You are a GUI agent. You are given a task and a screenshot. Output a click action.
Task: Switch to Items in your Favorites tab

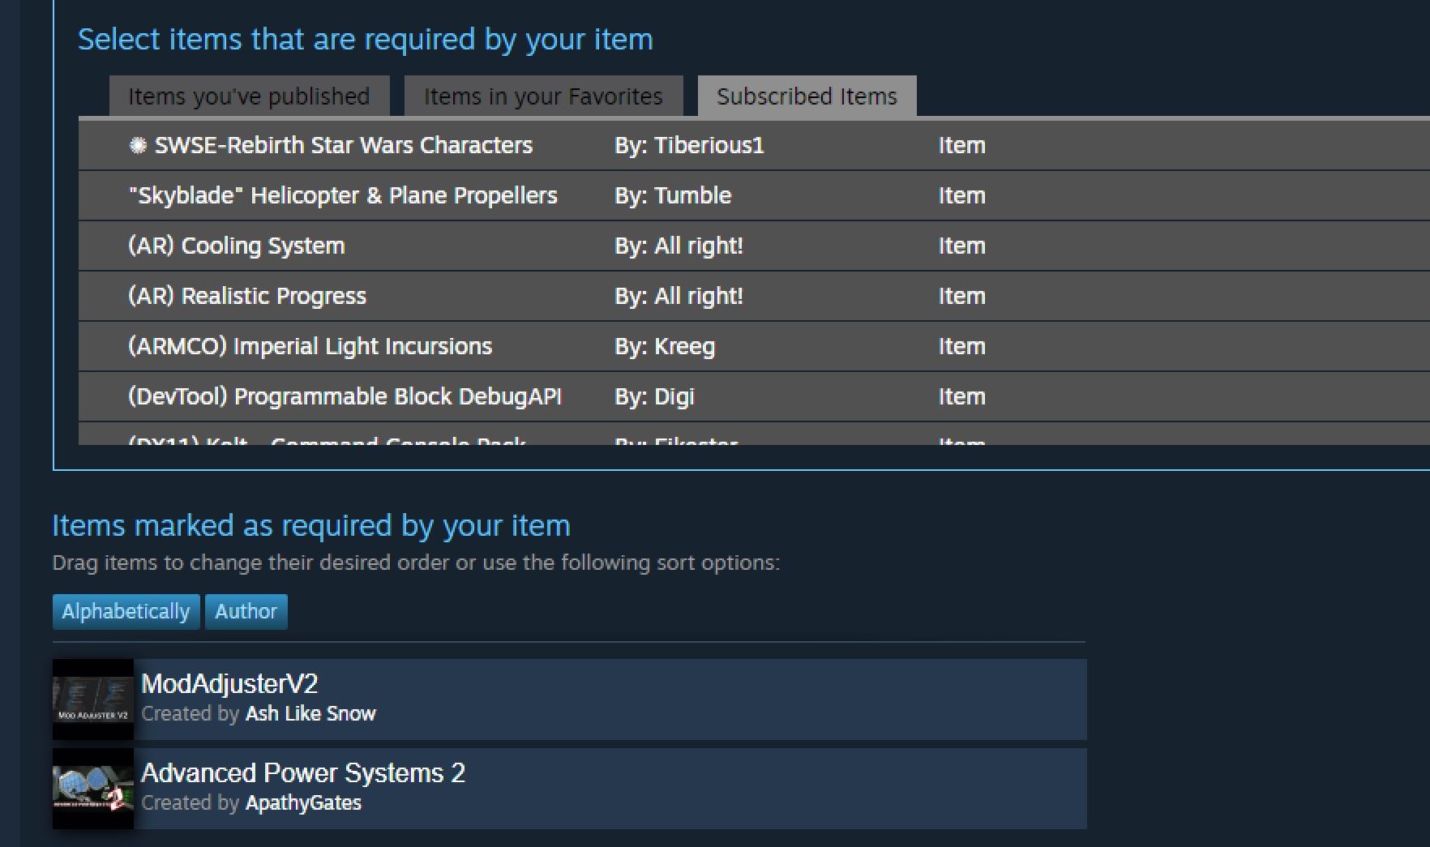click(x=543, y=96)
